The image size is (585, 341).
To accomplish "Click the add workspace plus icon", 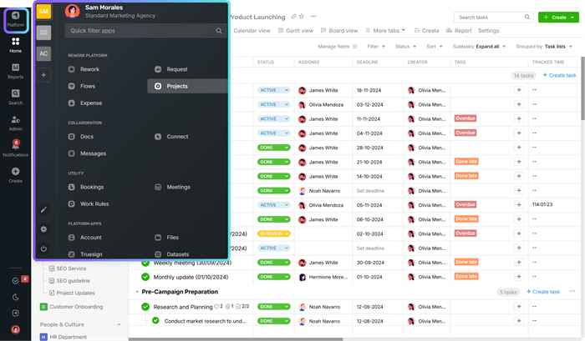I will point(43,75).
